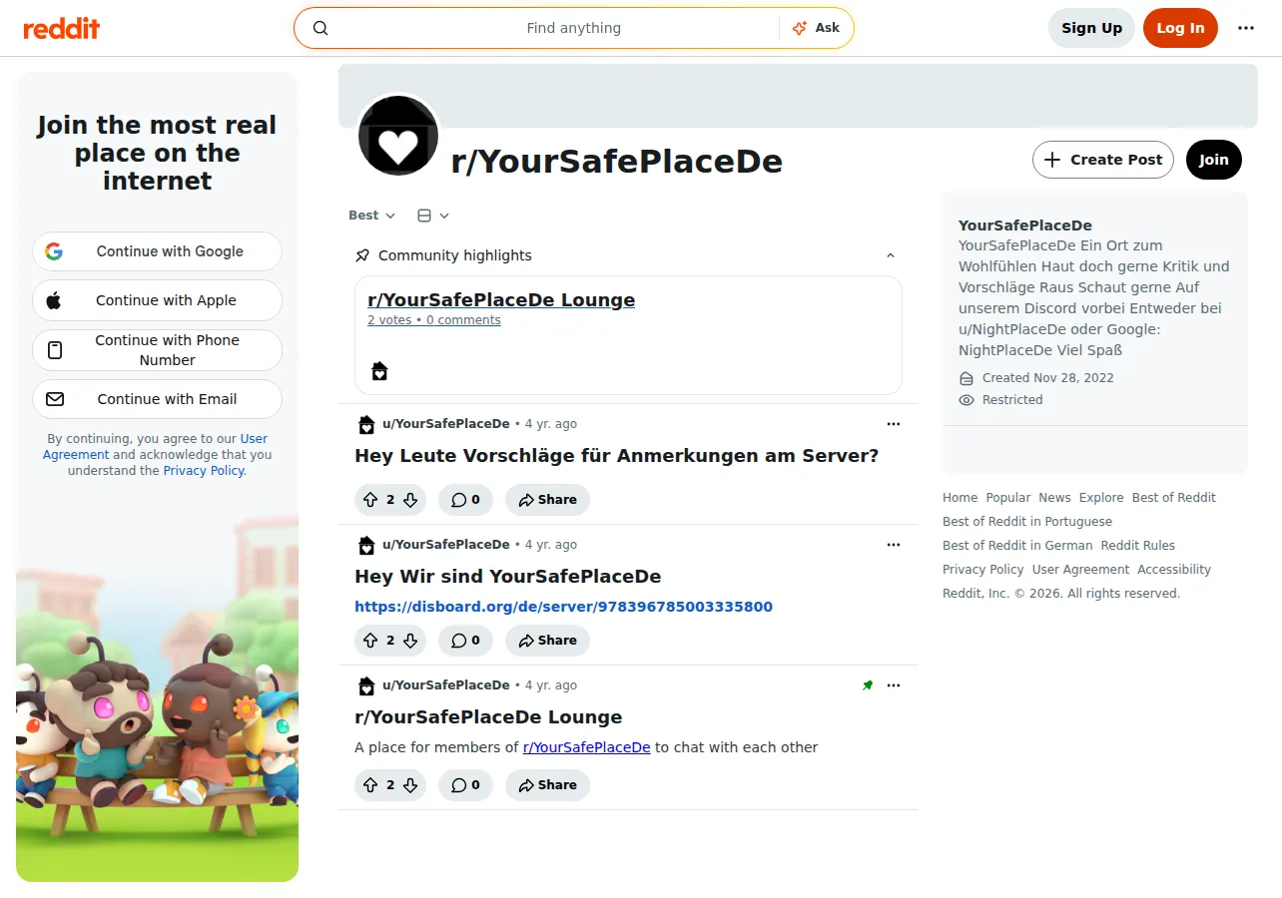Open 'Best of Reddit in Portuguese' link
The height and width of the screenshot is (898, 1282).
point(1026,522)
